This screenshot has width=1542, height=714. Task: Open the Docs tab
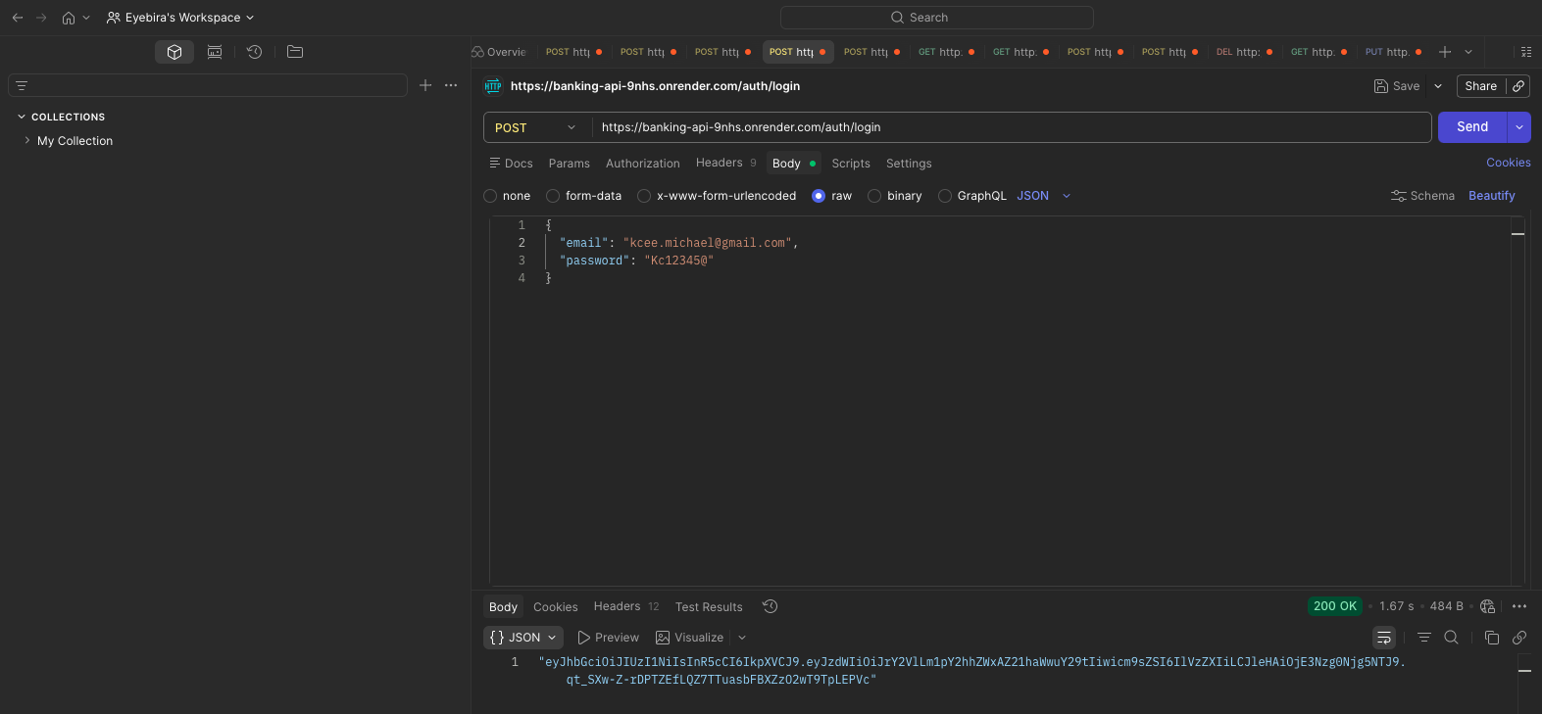point(511,164)
